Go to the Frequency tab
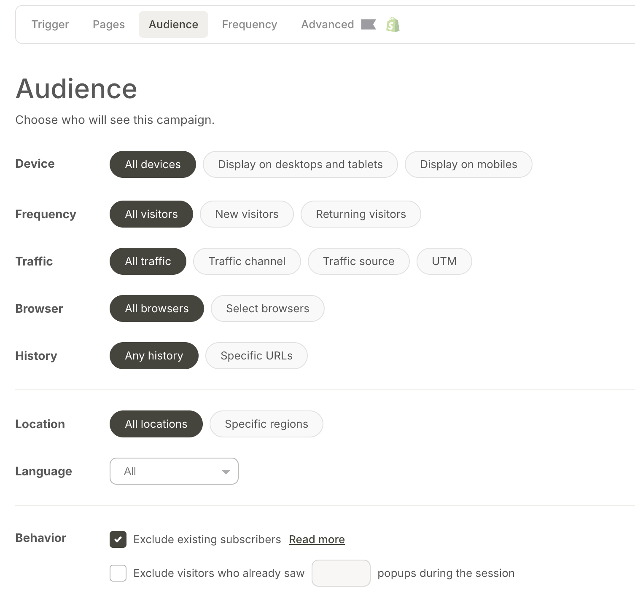 click(250, 25)
